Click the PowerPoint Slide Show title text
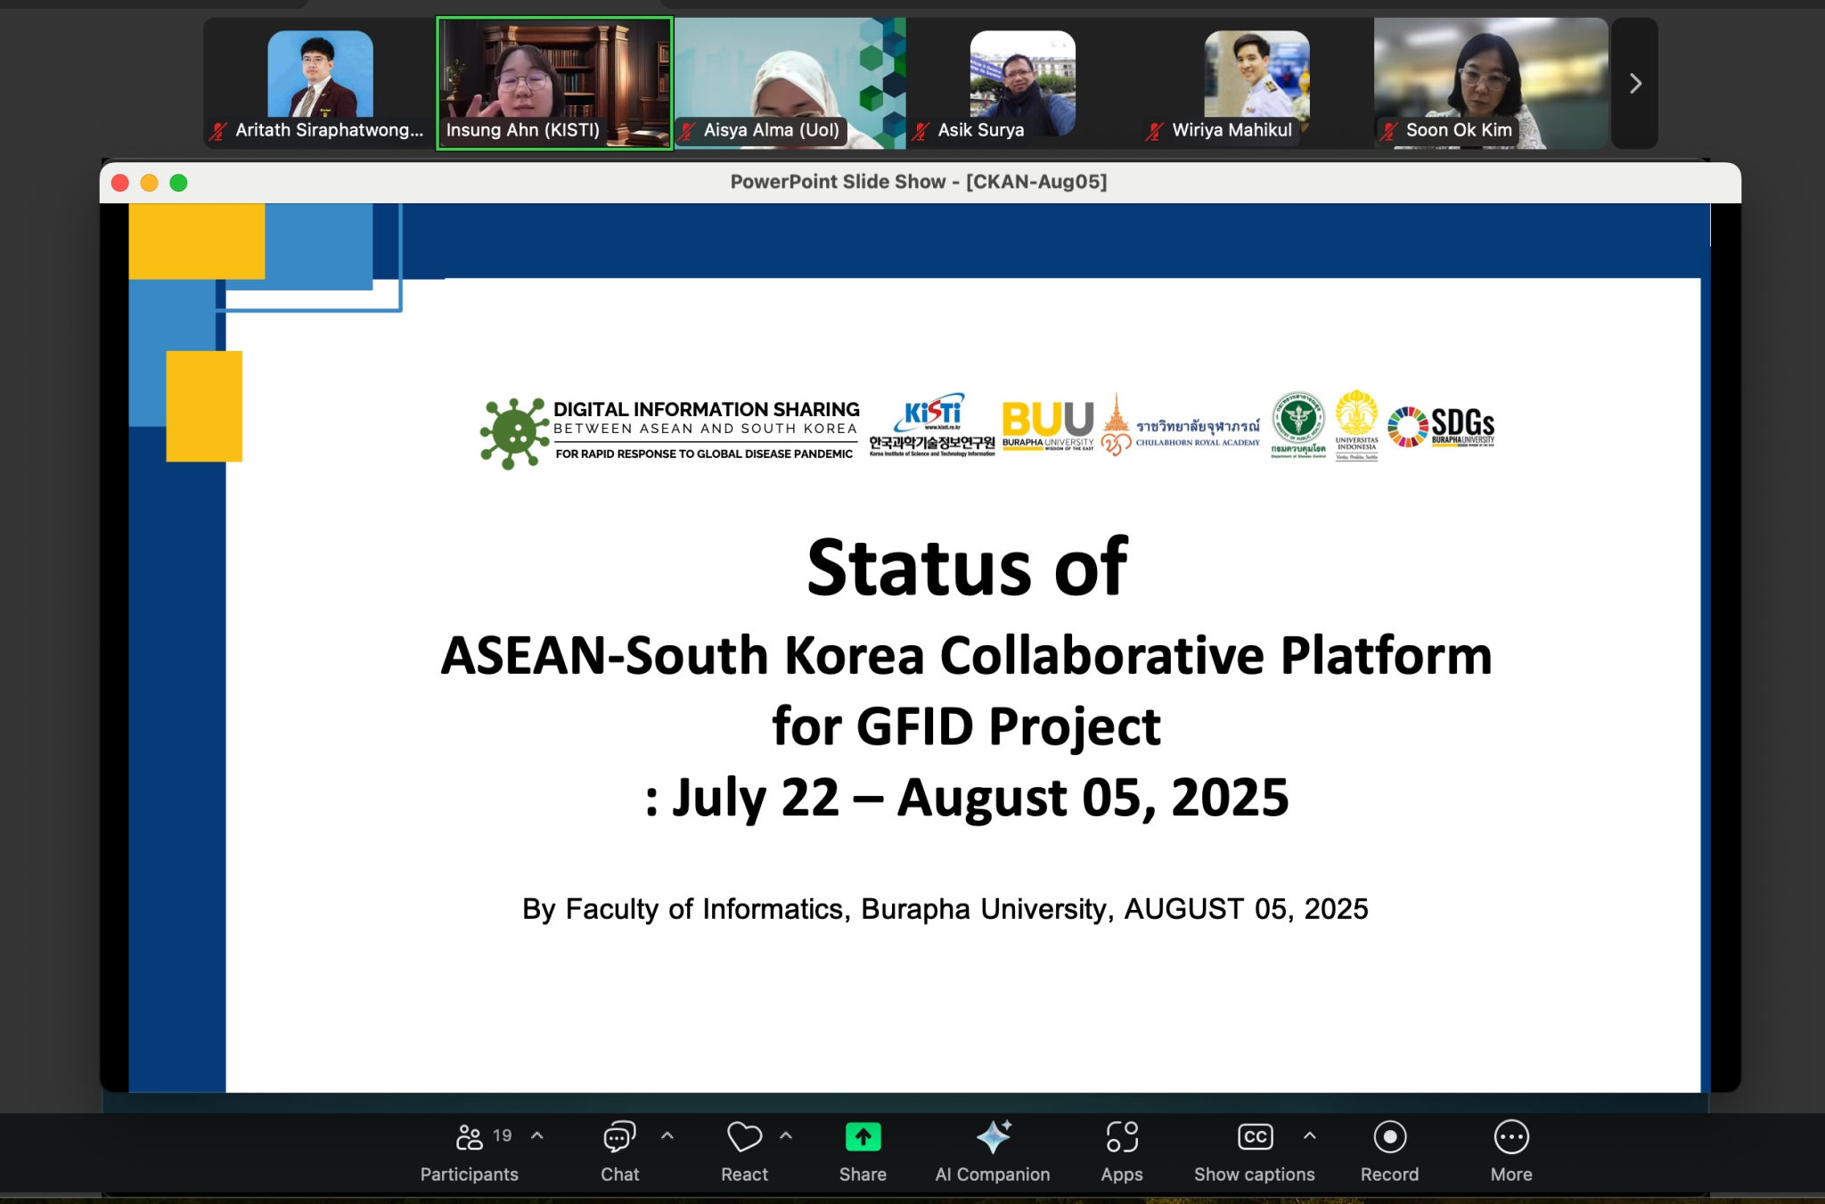The height and width of the screenshot is (1204, 1825). [919, 182]
